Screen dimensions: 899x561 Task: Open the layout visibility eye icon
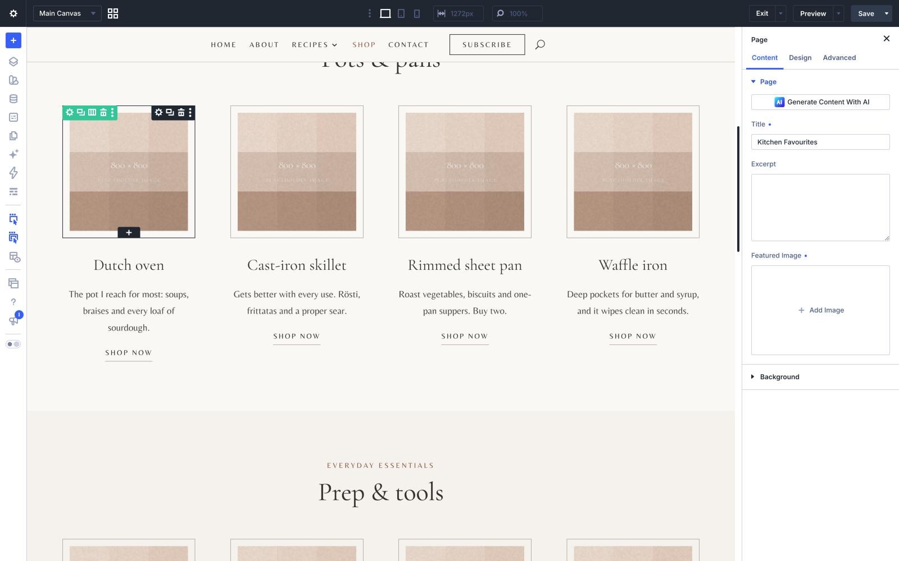(14, 257)
